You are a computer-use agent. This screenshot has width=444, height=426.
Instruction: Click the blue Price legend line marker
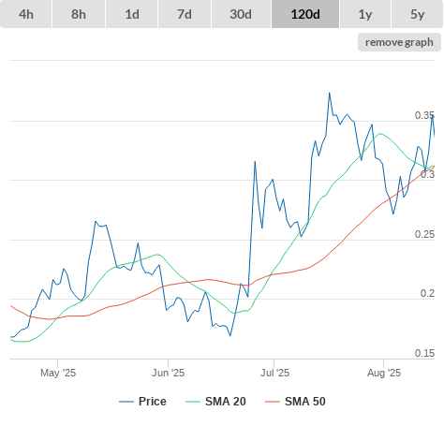[126, 402]
